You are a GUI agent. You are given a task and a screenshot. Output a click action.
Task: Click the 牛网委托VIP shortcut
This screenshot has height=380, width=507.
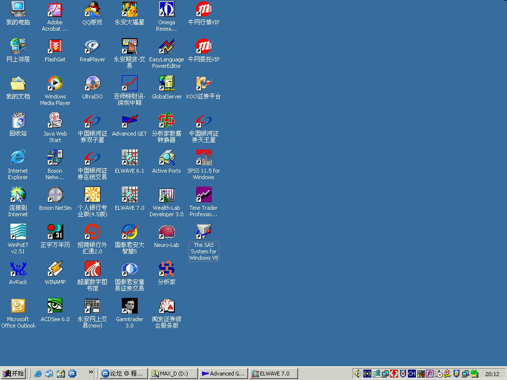pos(203,46)
